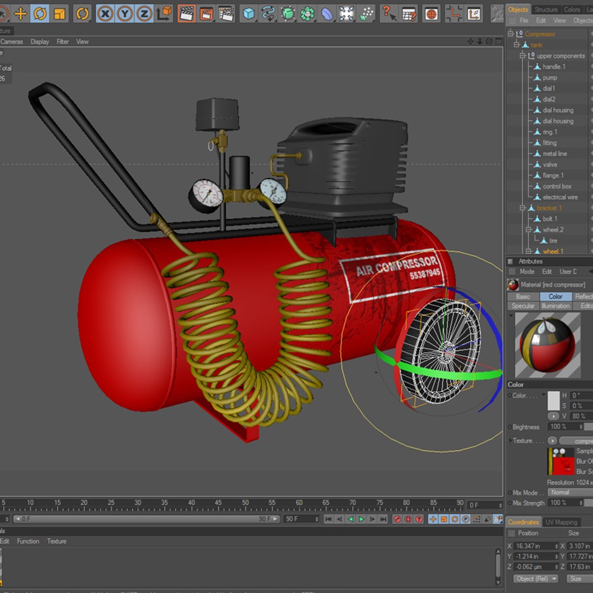The image size is (593, 593).
Task: Click the coordinate system cube icon
Action: tap(164, 13)
